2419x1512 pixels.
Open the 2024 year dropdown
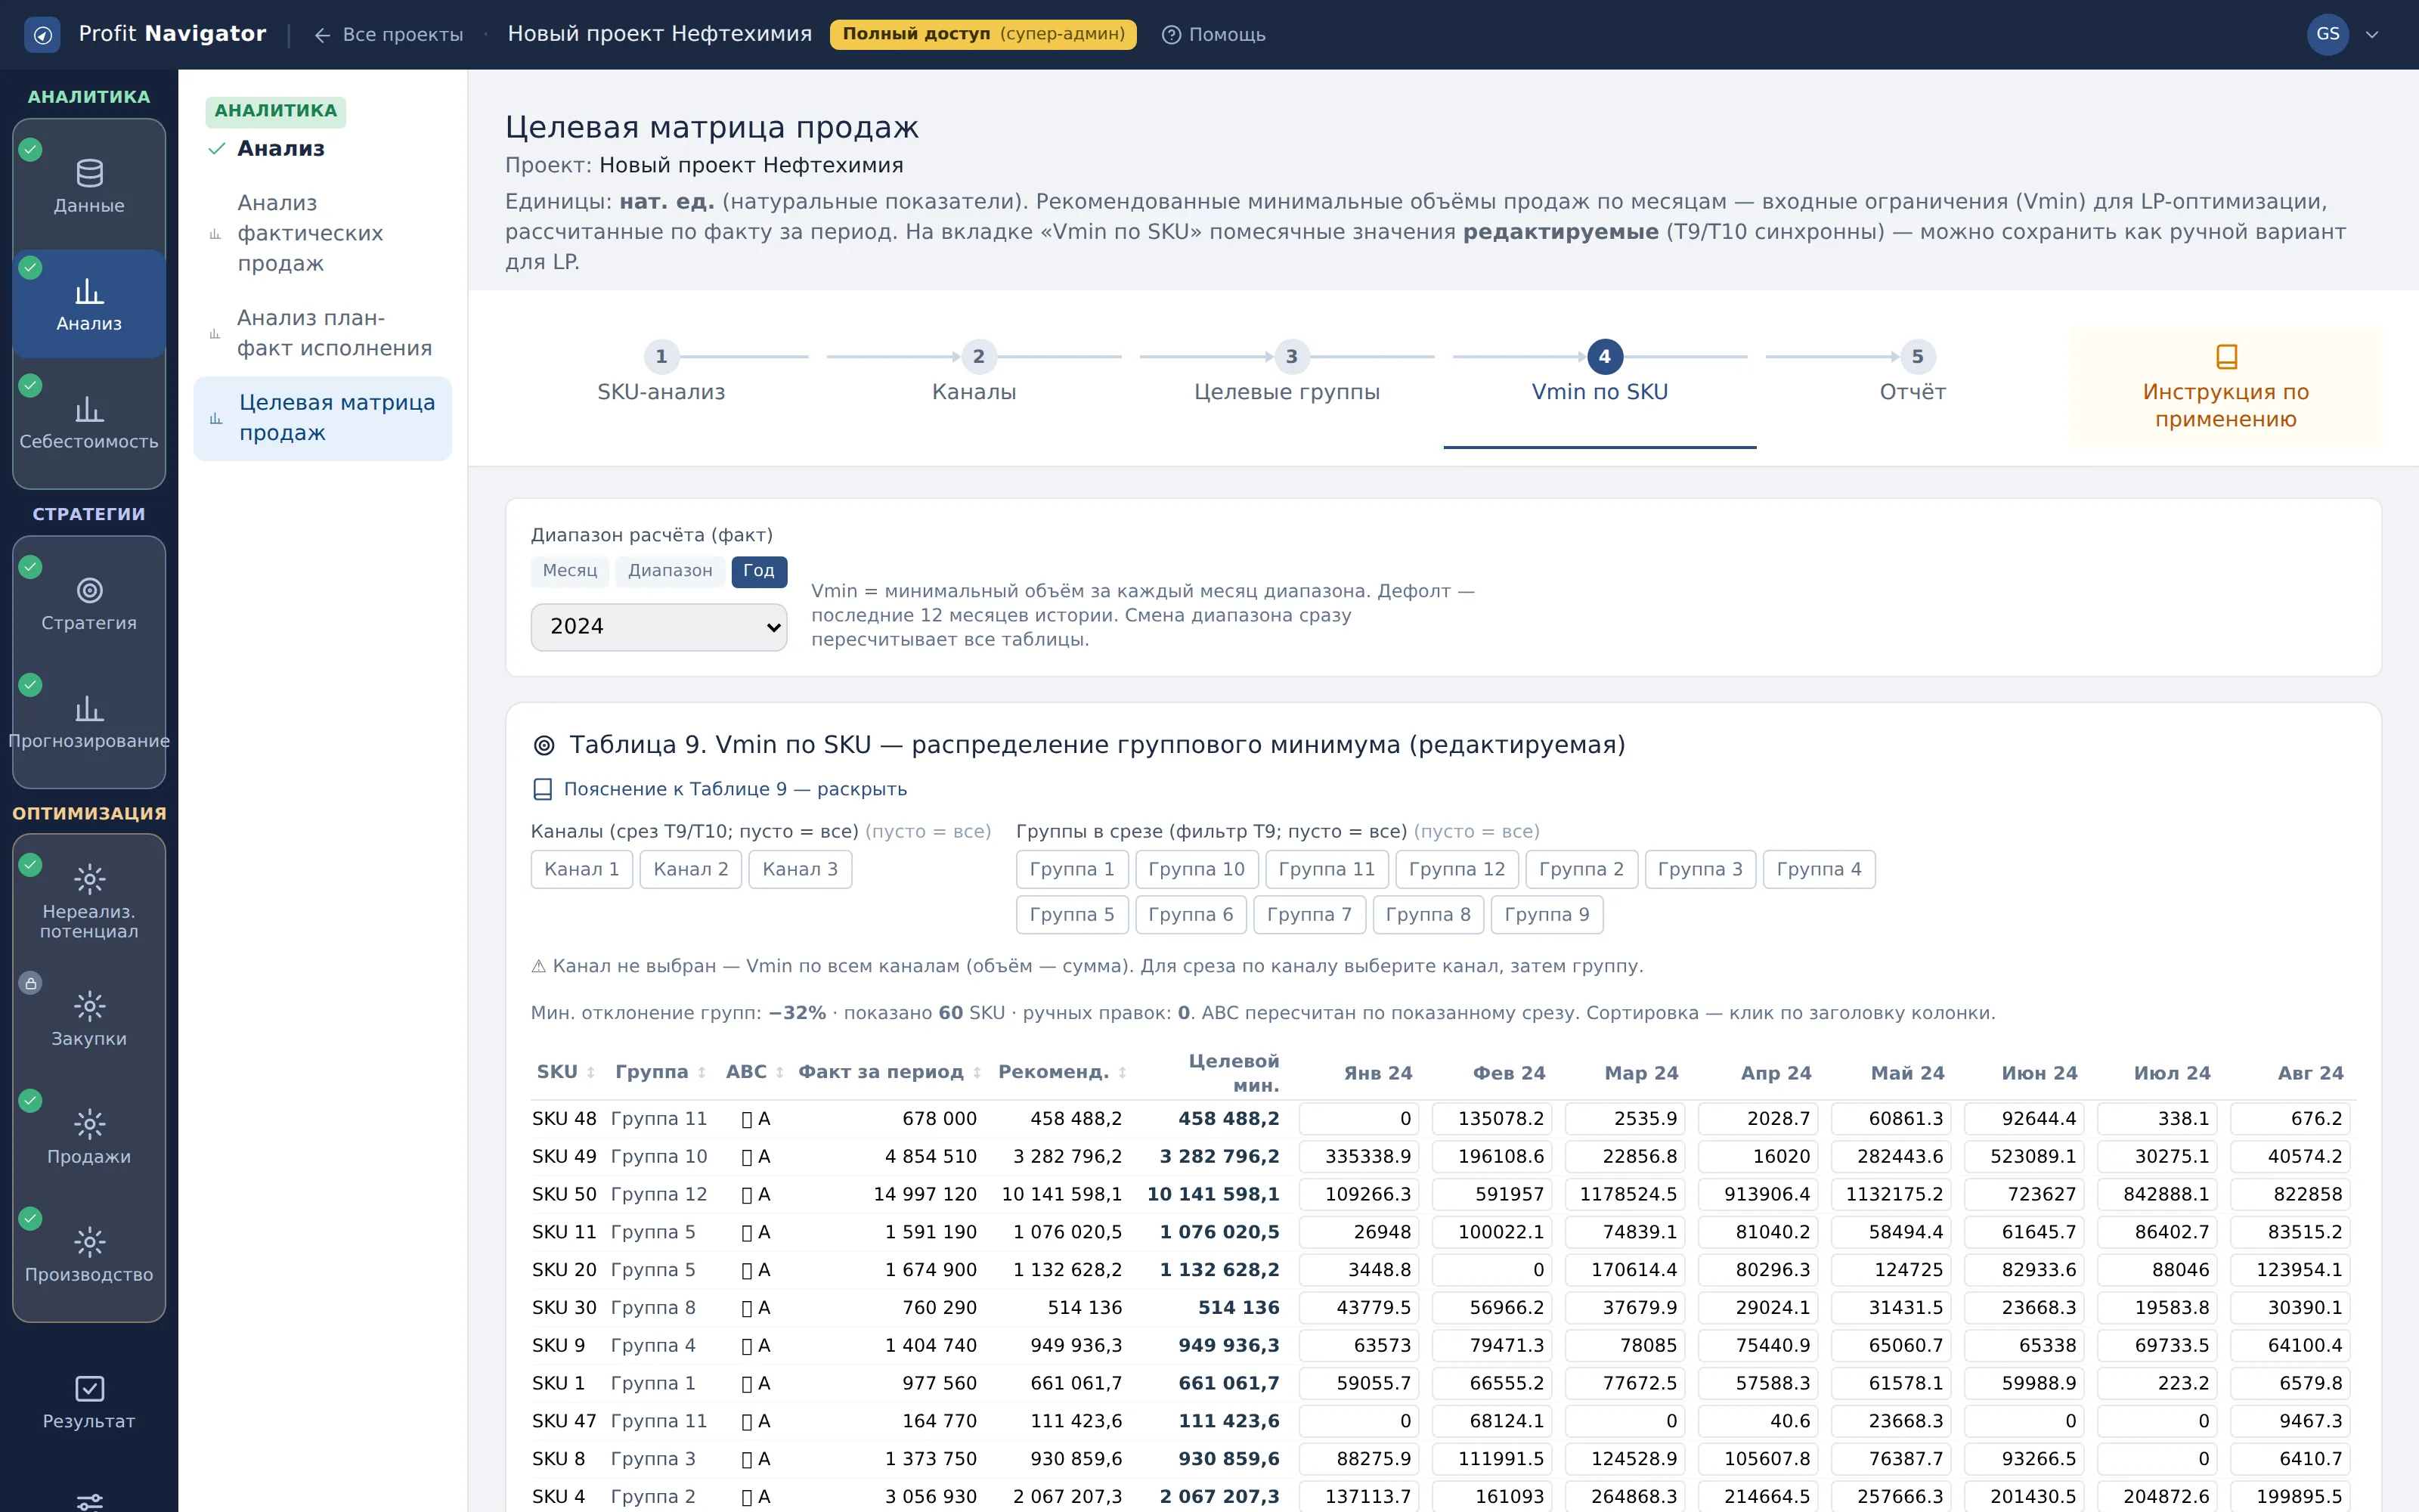click(x=658, y=627)
